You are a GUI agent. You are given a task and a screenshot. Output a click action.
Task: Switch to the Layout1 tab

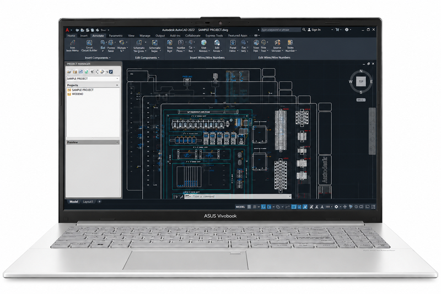tap(88, 202)
